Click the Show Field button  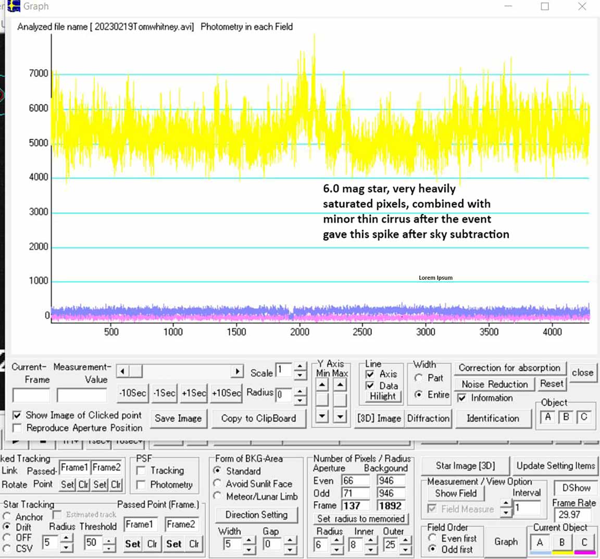(456, 493)
